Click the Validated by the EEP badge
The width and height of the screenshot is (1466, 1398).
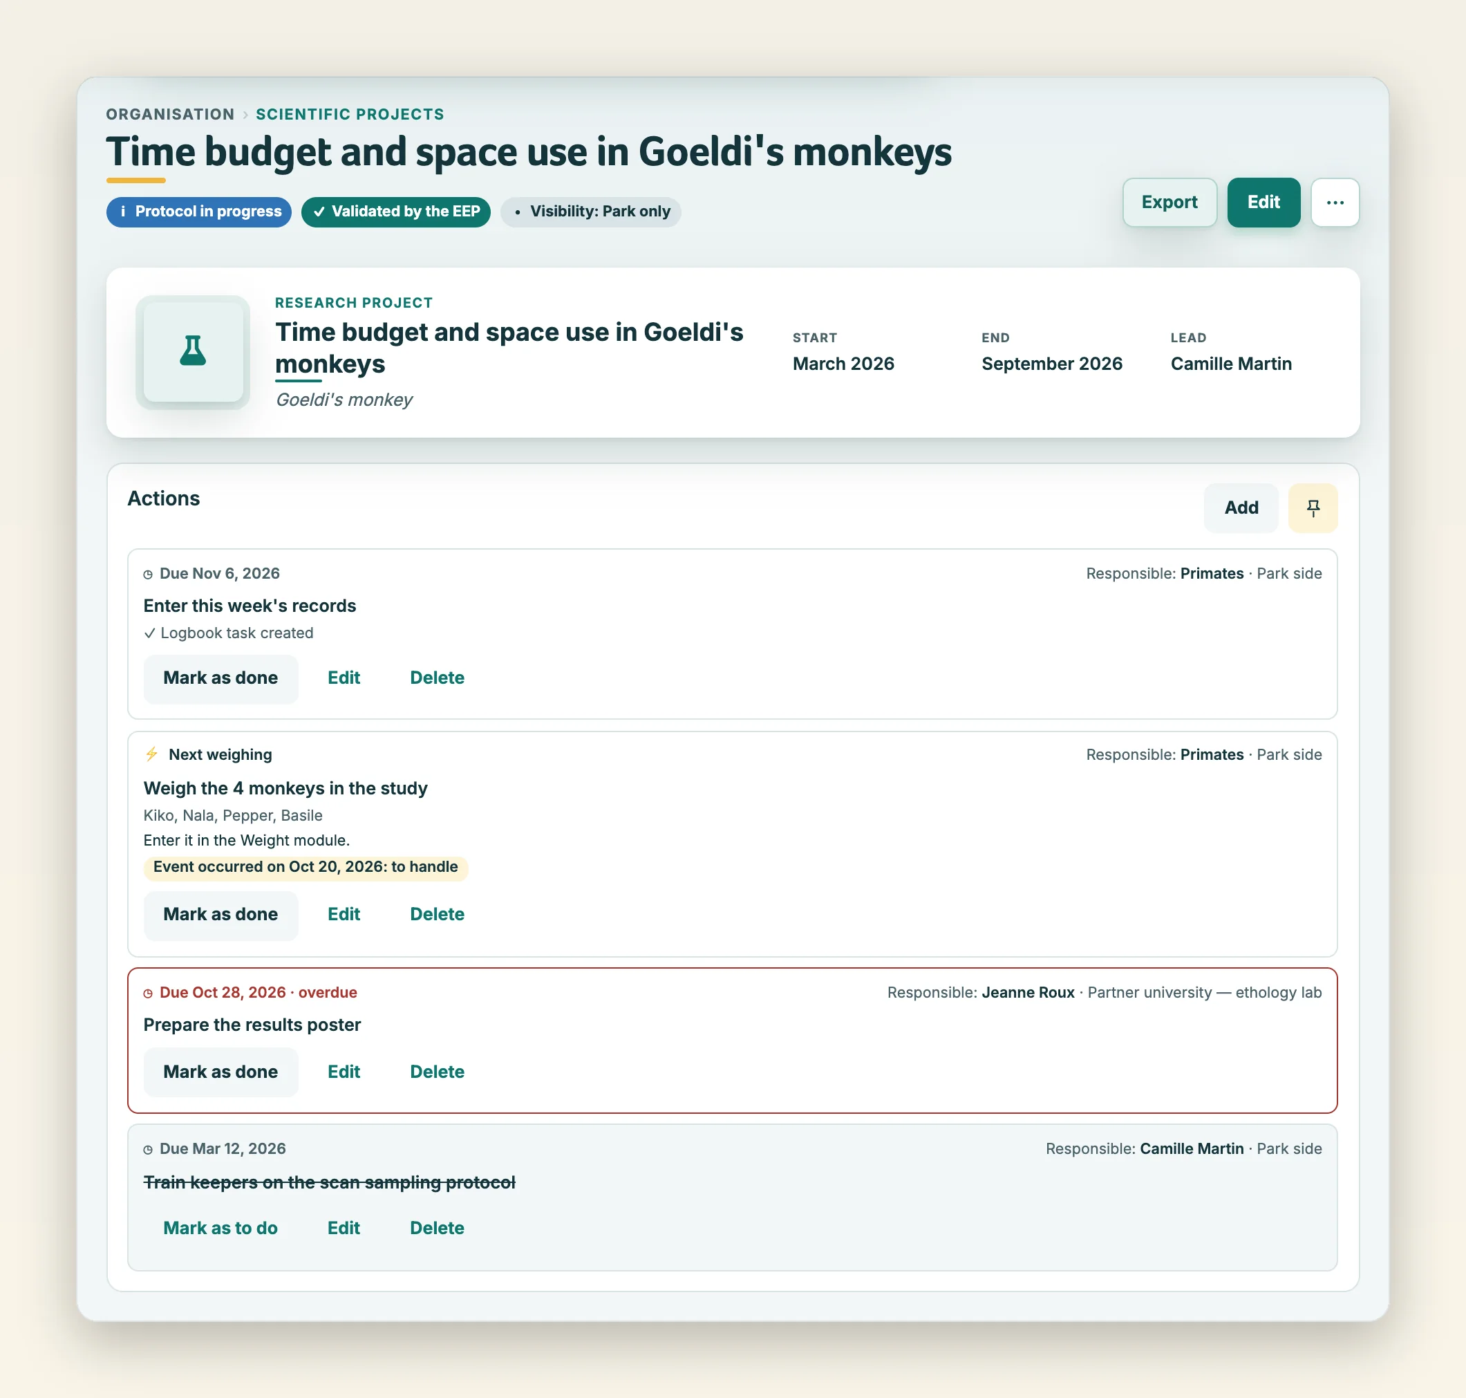[x=395, y=212]
